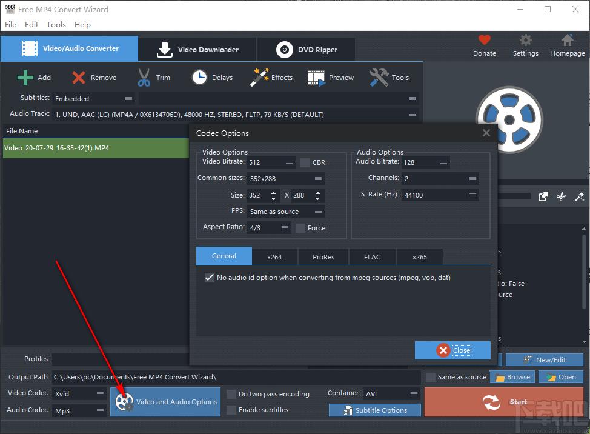This screenshot has width=590, height=434.
Task: Click the Browse output folder button
Action: click(512, 377)
